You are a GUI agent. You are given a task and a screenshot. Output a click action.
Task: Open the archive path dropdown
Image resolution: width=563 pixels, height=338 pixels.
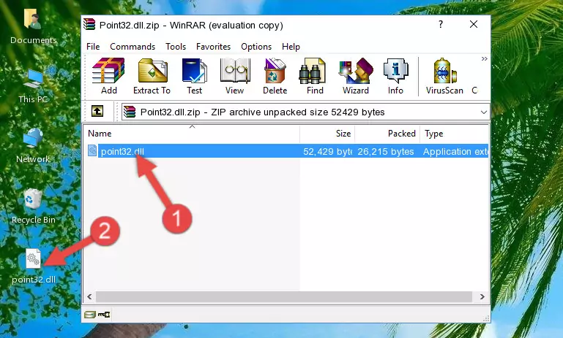click(x=484, y=112)
